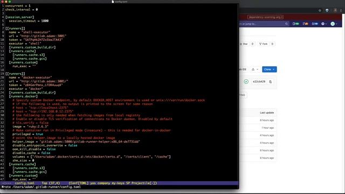Click the config.toml buffer name in mode line
Viewport: 345px width, 194px height.
point(25,183)
